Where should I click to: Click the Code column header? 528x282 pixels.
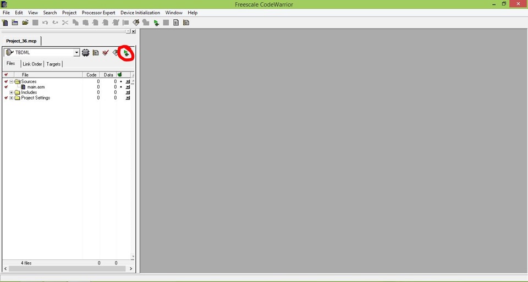coord(91,75)
